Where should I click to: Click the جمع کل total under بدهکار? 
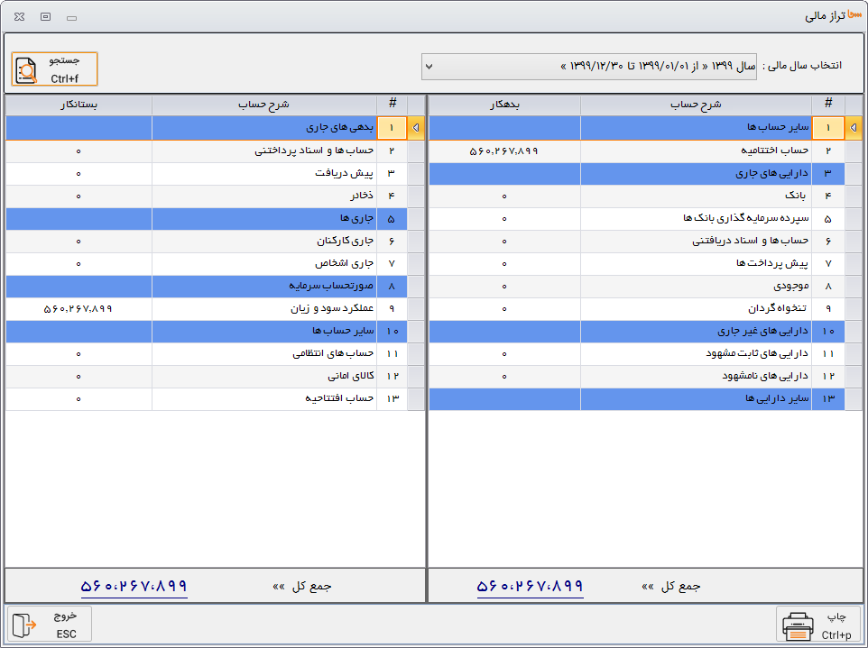click(x=530, y=586)
